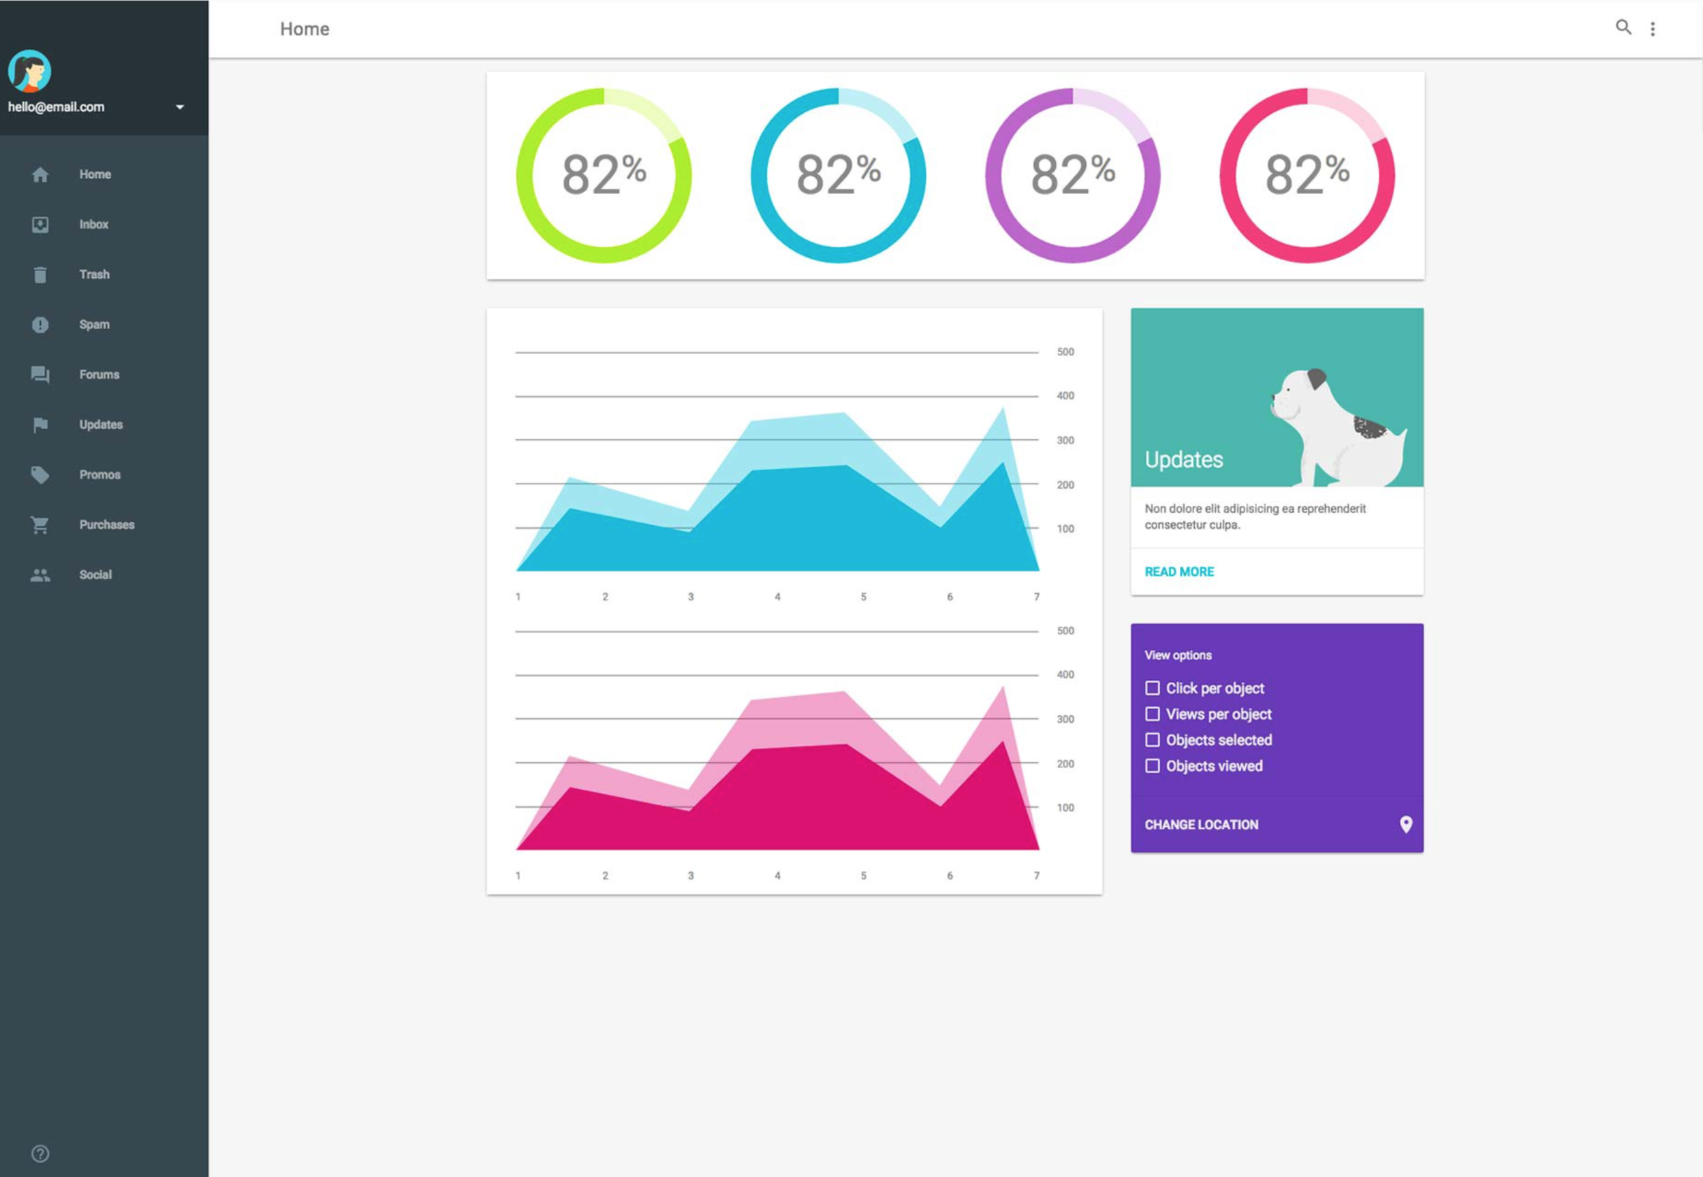Click the 'Non dolore elit adipisicing' description text

tap(1255, 517)
